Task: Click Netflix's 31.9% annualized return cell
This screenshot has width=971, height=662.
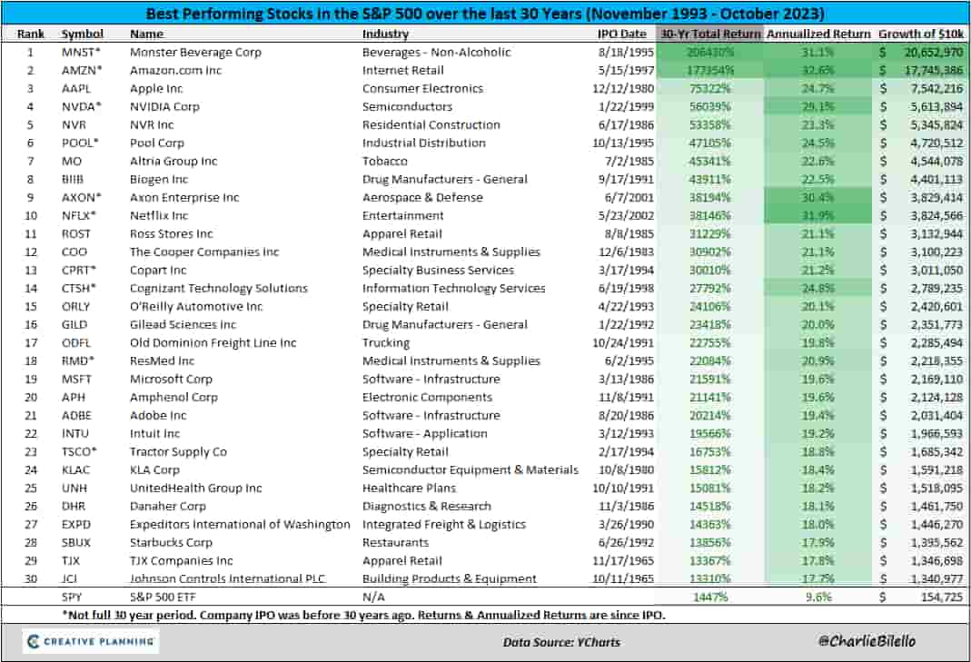Action: click(817, 216)
